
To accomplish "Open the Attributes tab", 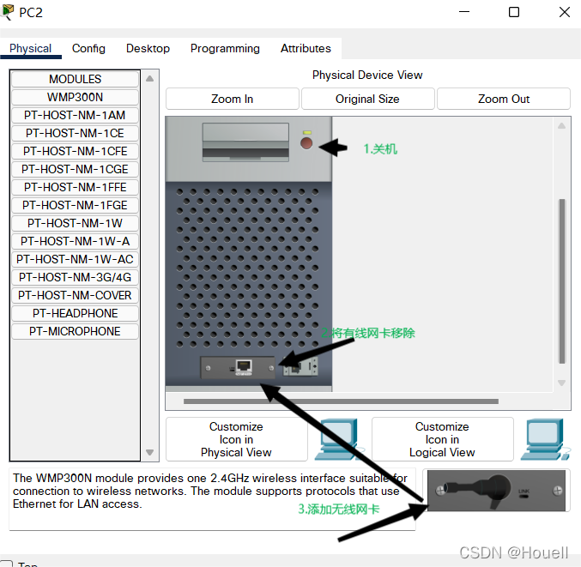I will pos(306,49).
